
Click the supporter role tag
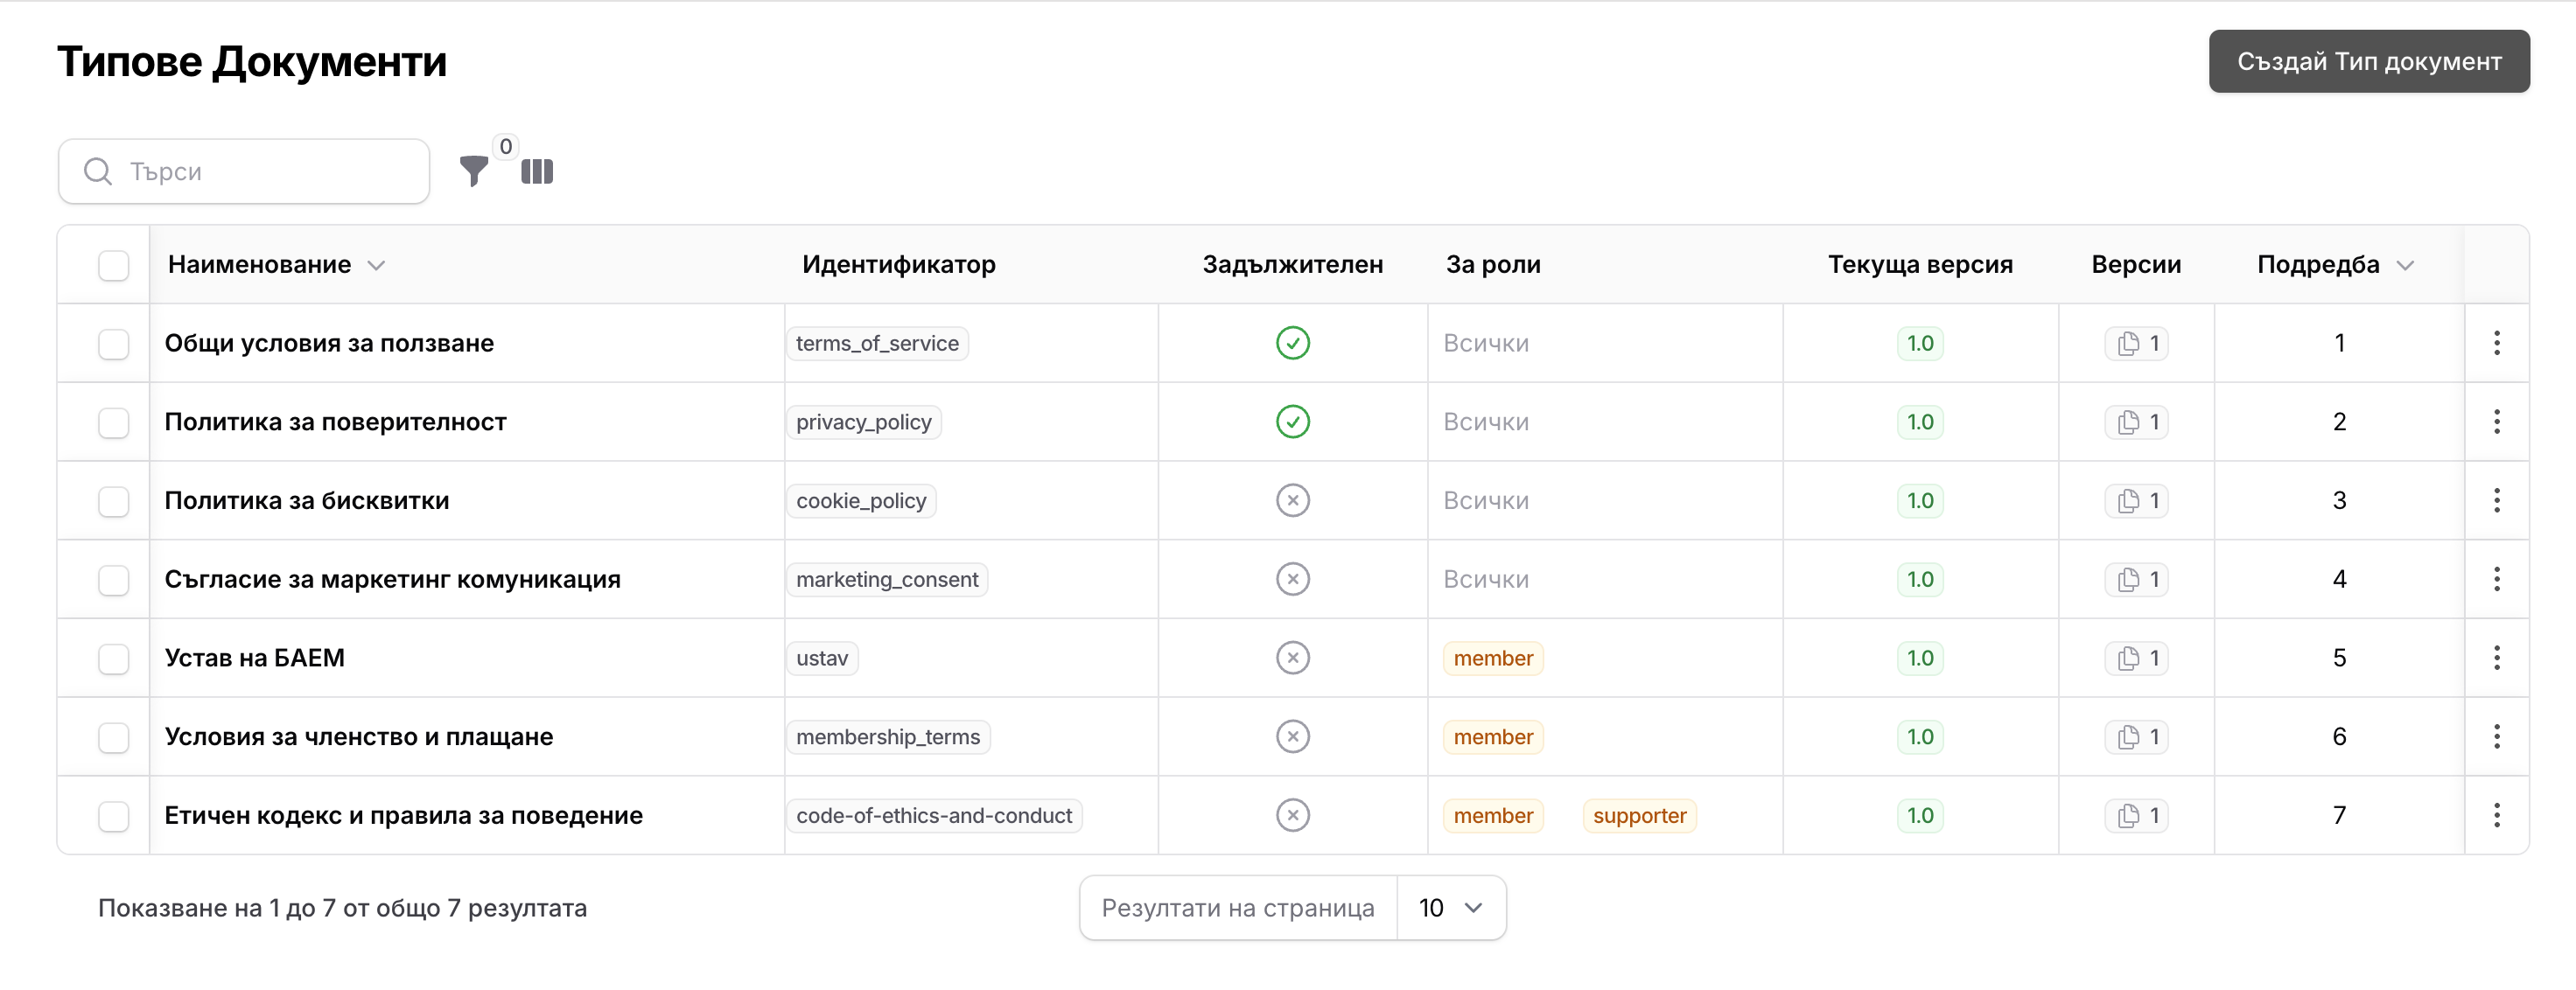1639,815
